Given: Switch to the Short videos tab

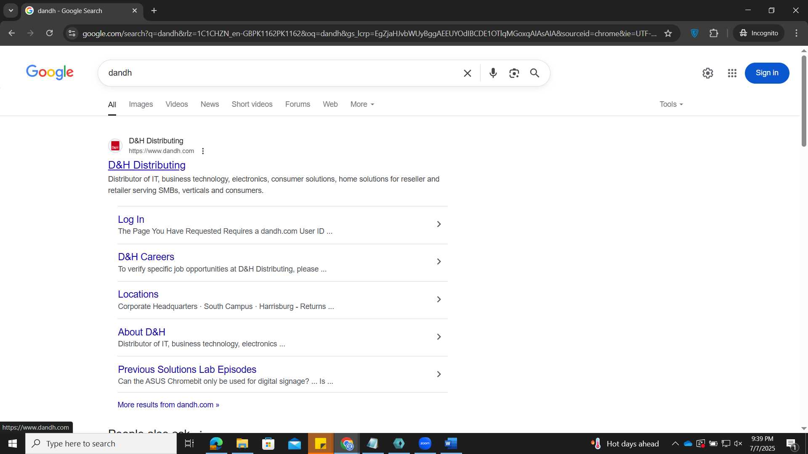Looking at the screenshot, I should tap(252, 104).
